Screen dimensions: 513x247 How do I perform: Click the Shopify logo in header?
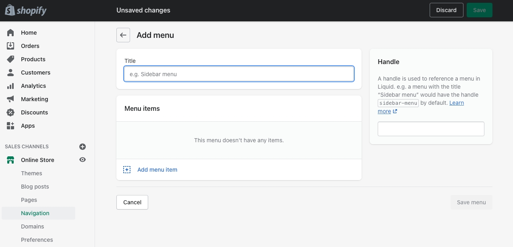click(x=26, y=10)
